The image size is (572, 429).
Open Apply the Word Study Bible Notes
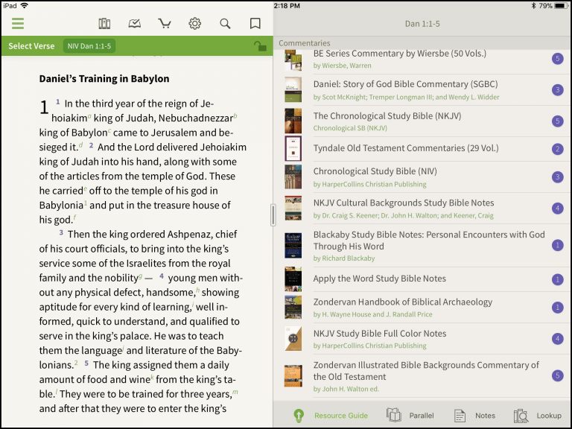422,279
